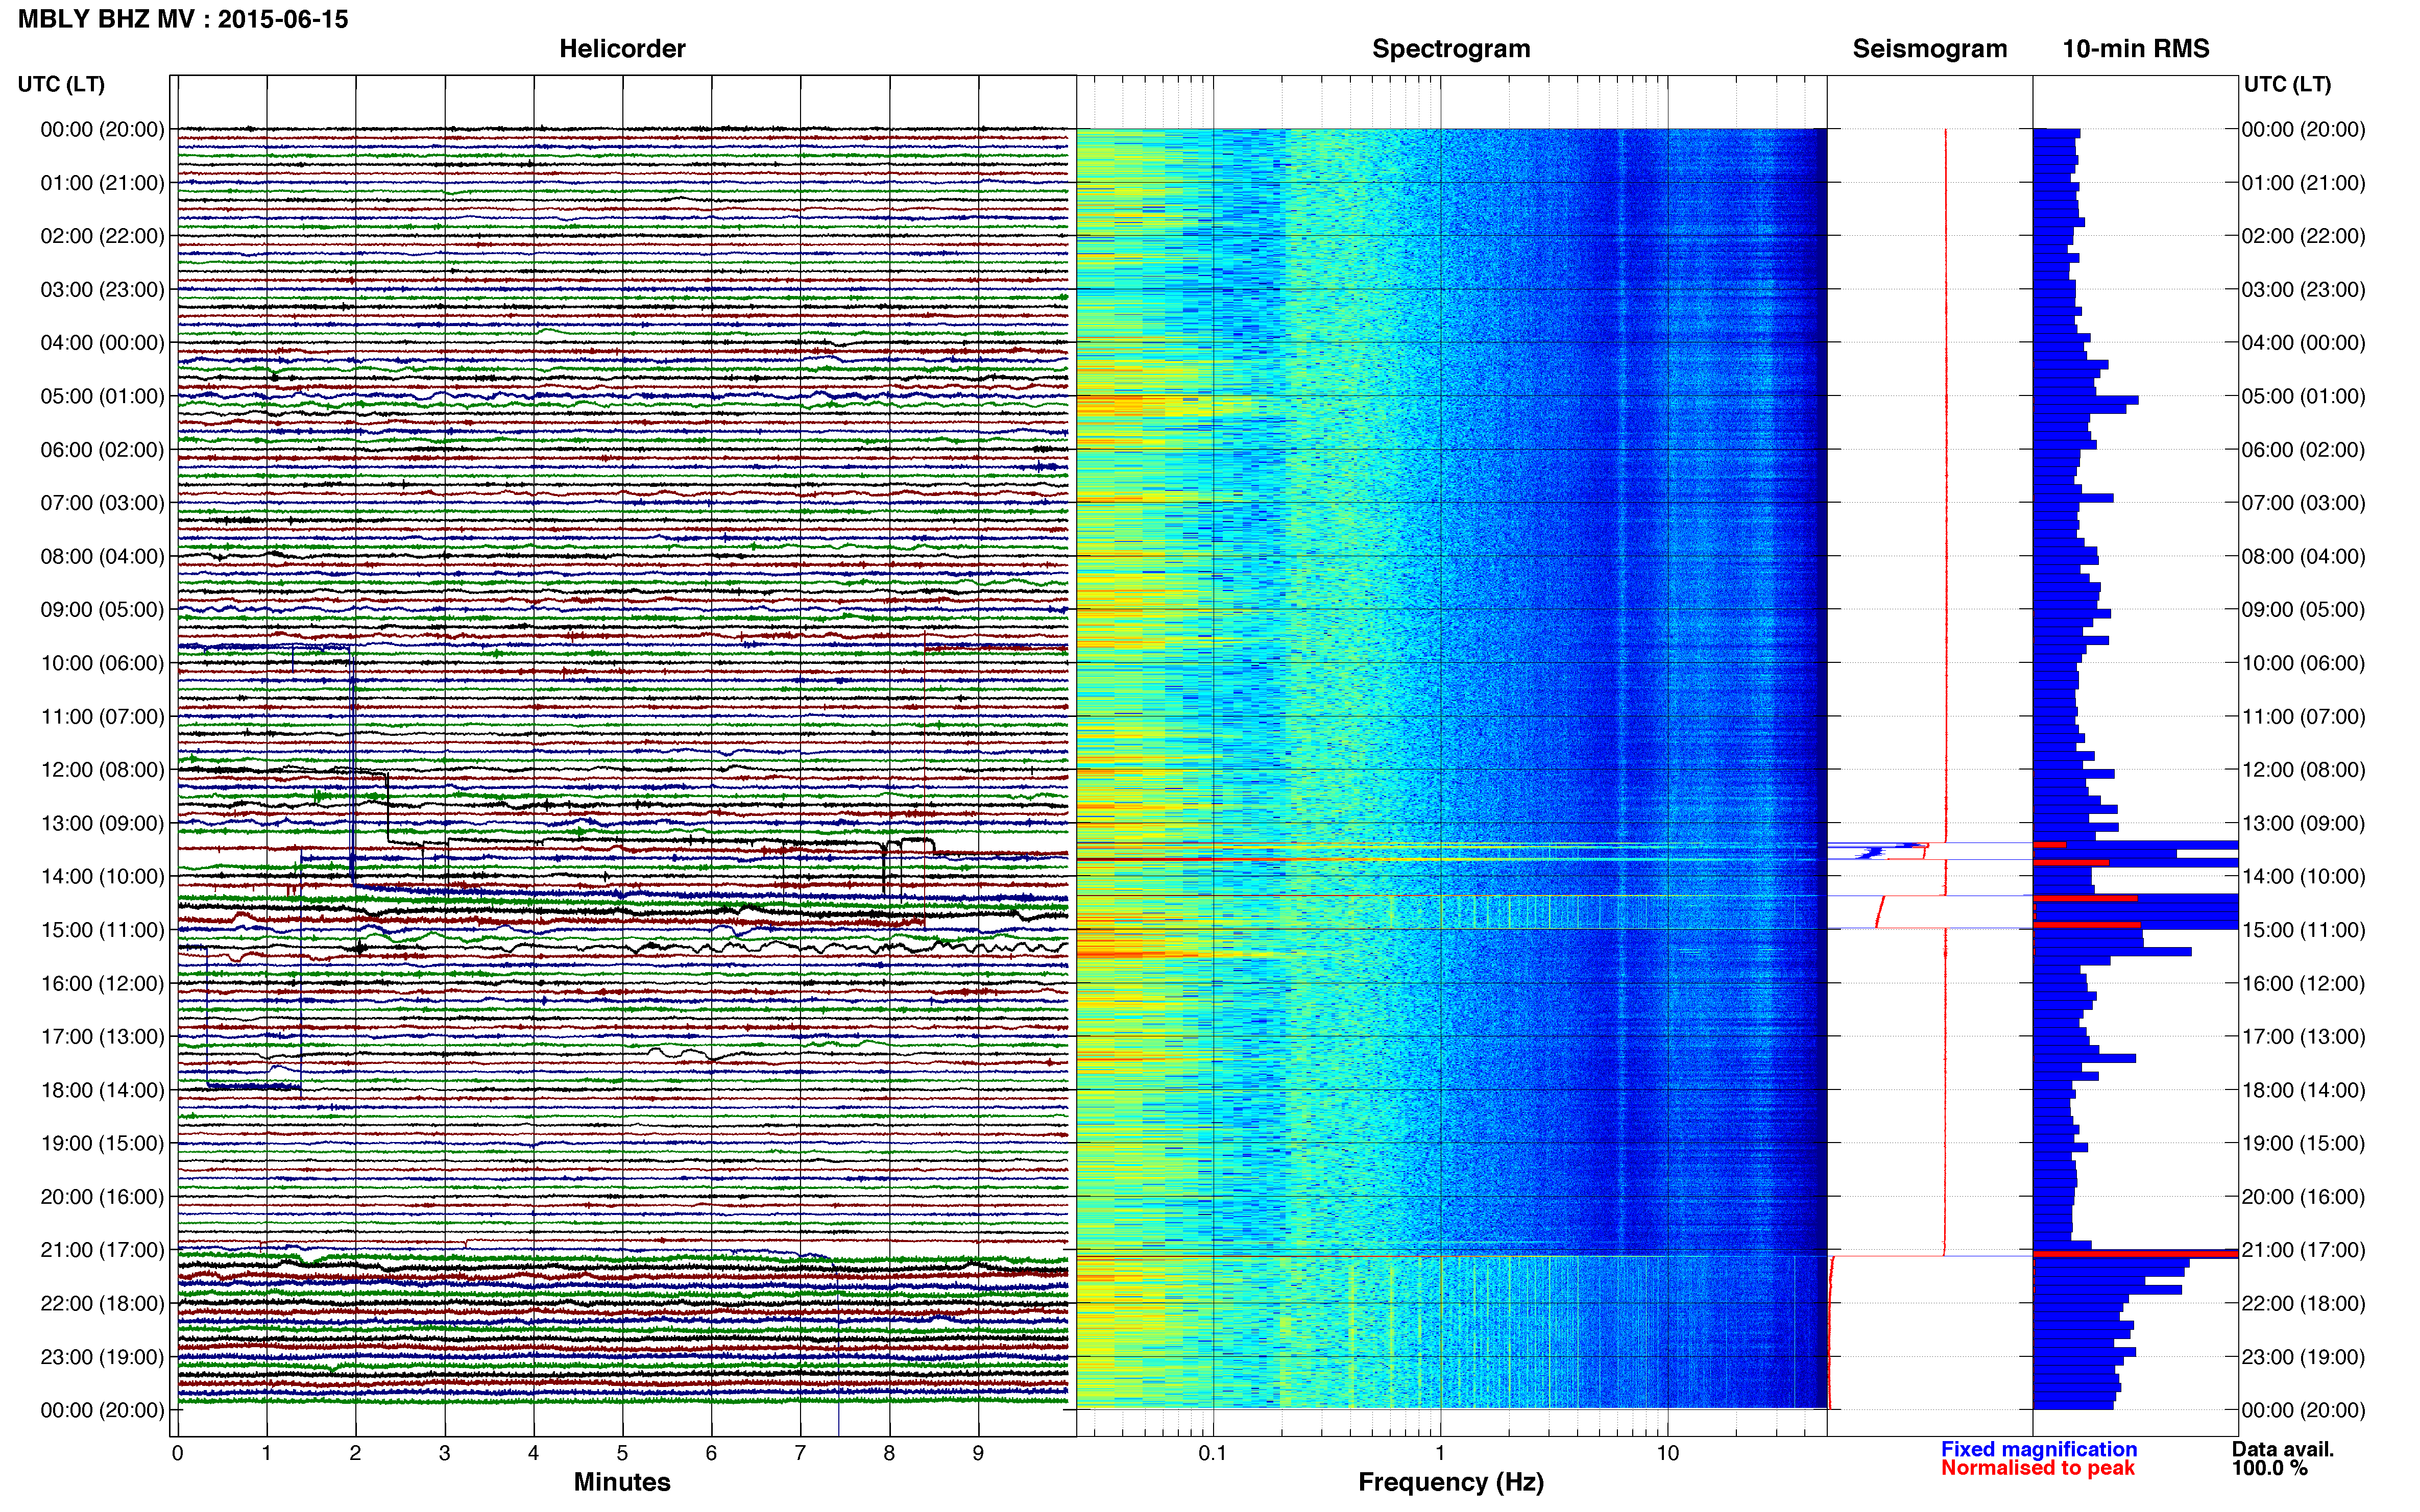Click the "8" tick on Minutes axis
Image resolution: width=2420 pixels, height=1512 pixels.
[888, 1454]
